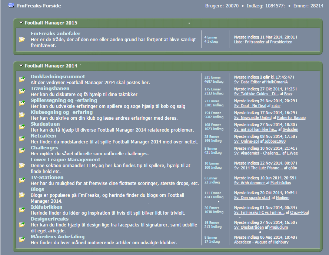Open the Netcaféen forum
Image resolution: width=329 pixels, height=255 pixels.
(x=43, y=136)
